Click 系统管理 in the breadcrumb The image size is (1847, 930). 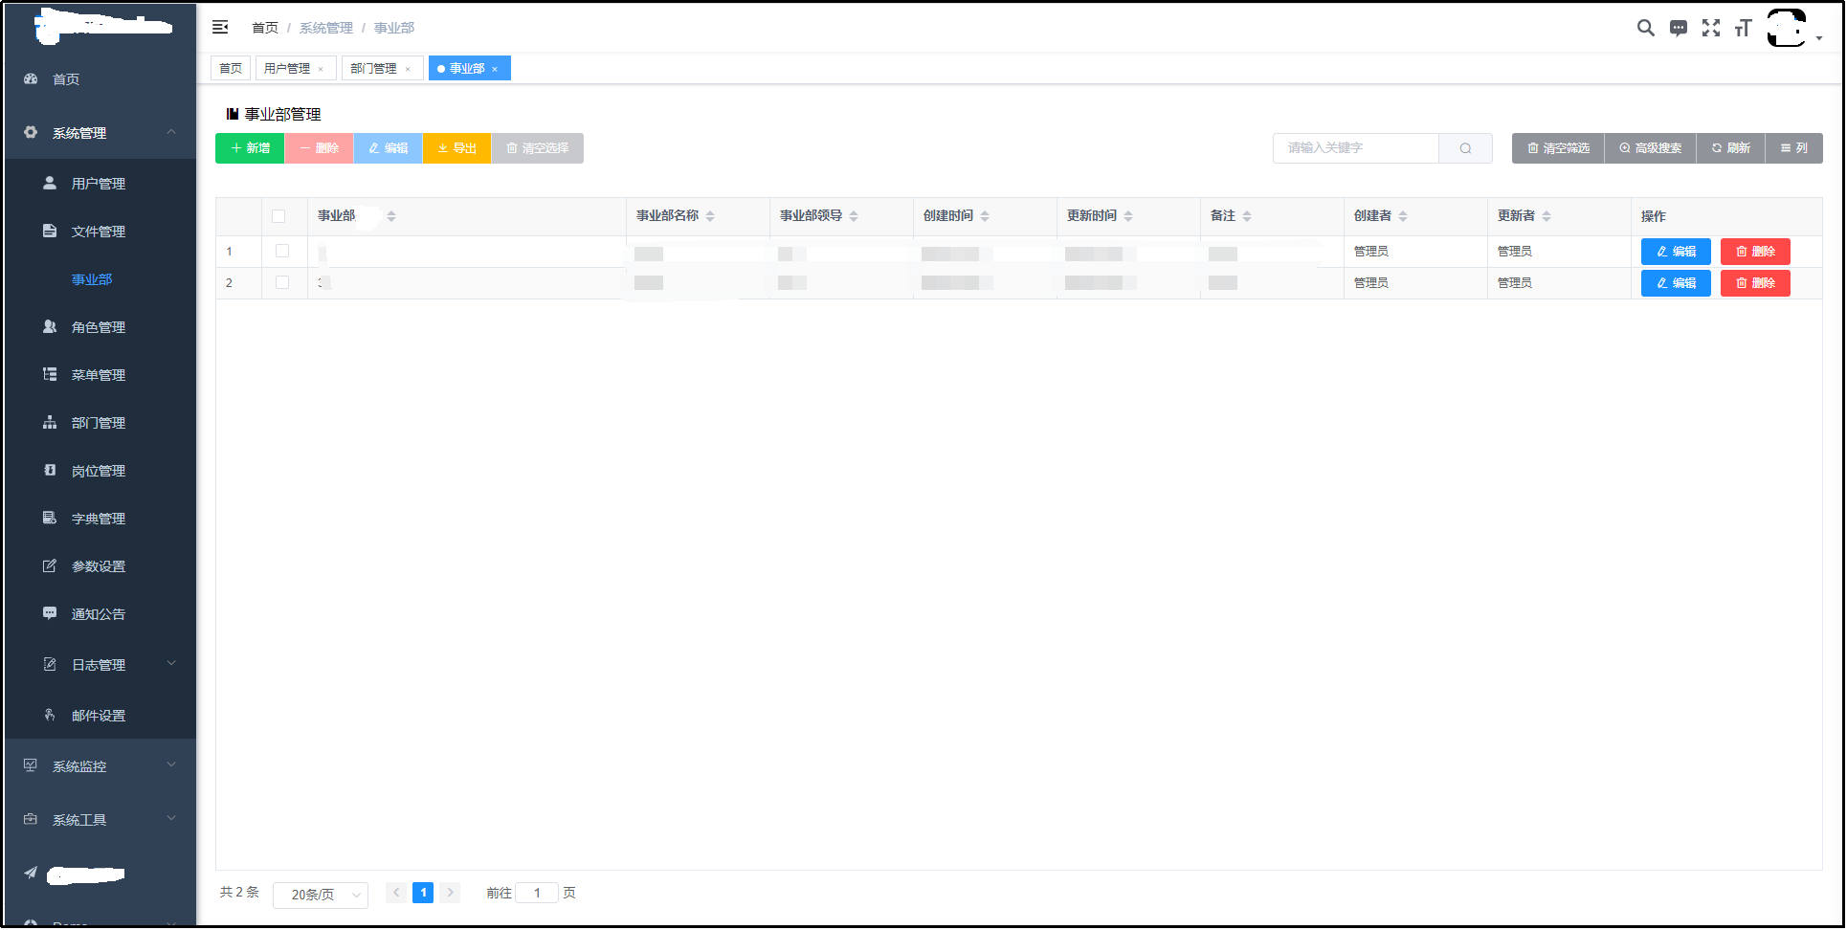(x=326, y=28)
